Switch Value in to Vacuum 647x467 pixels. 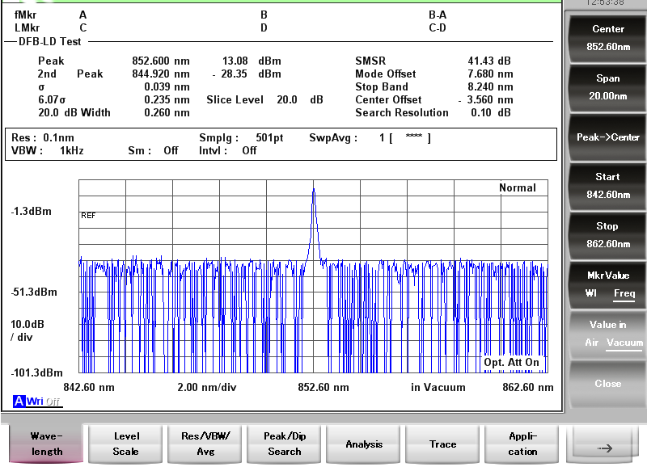click(x=624, y=343)
